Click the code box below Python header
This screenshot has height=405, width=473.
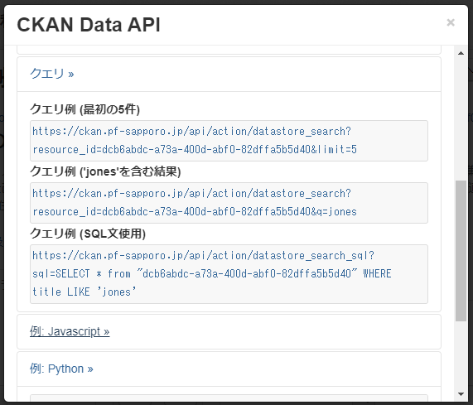click(229, 398)
